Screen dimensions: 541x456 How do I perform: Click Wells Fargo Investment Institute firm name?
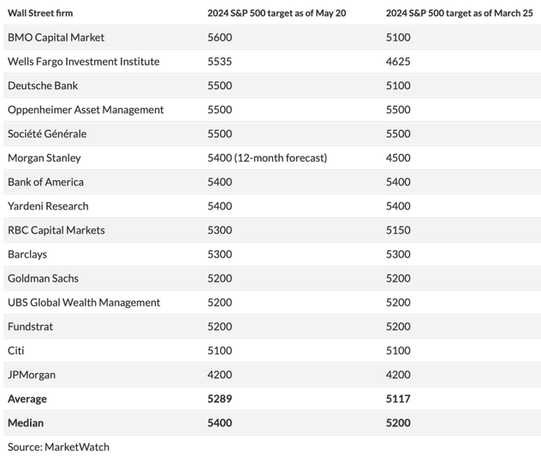tap(83, 62)
